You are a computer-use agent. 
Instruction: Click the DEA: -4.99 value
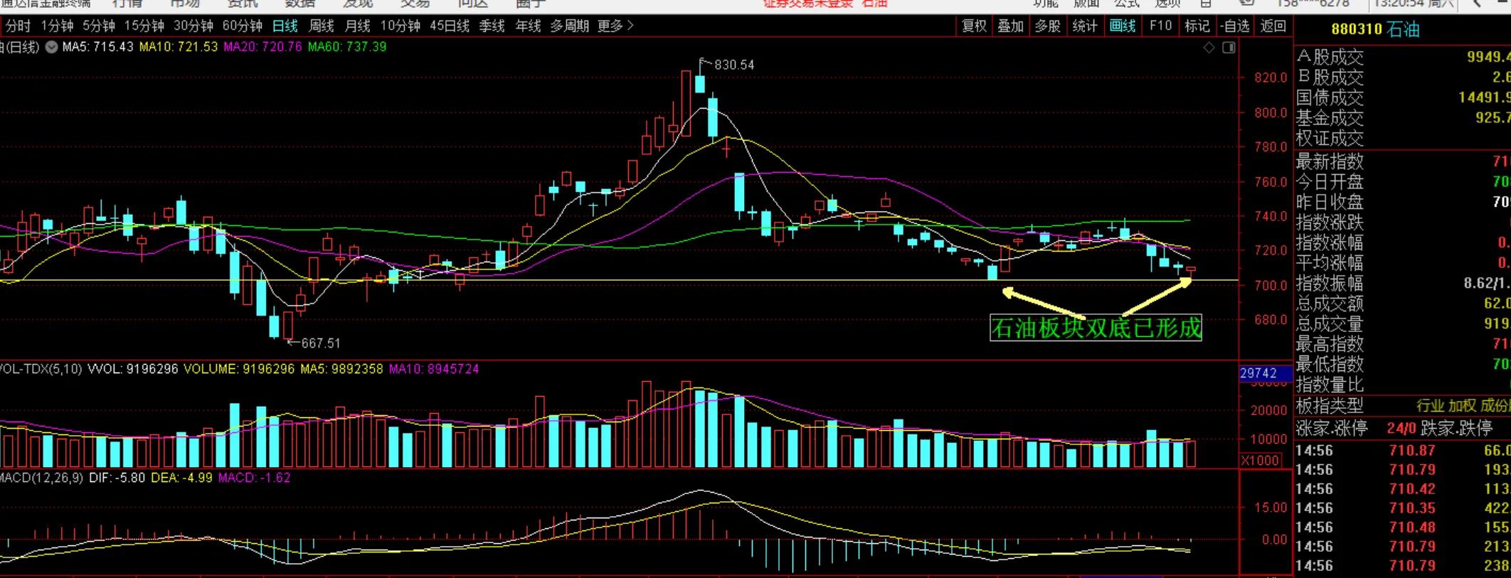point(181,478)
